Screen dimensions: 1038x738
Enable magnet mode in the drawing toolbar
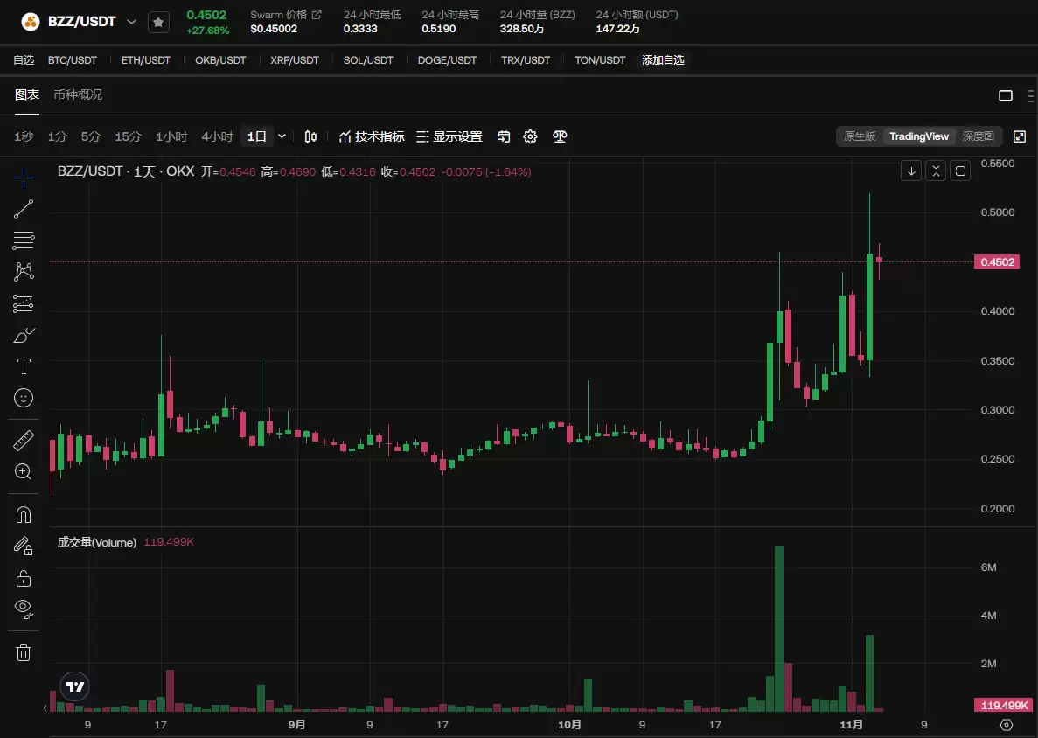(x=23, y=514)
